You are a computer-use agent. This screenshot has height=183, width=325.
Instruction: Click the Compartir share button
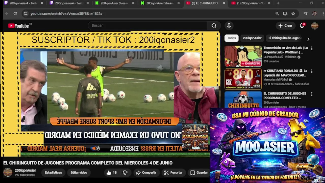pyautogui.click(x=146, y=173)
